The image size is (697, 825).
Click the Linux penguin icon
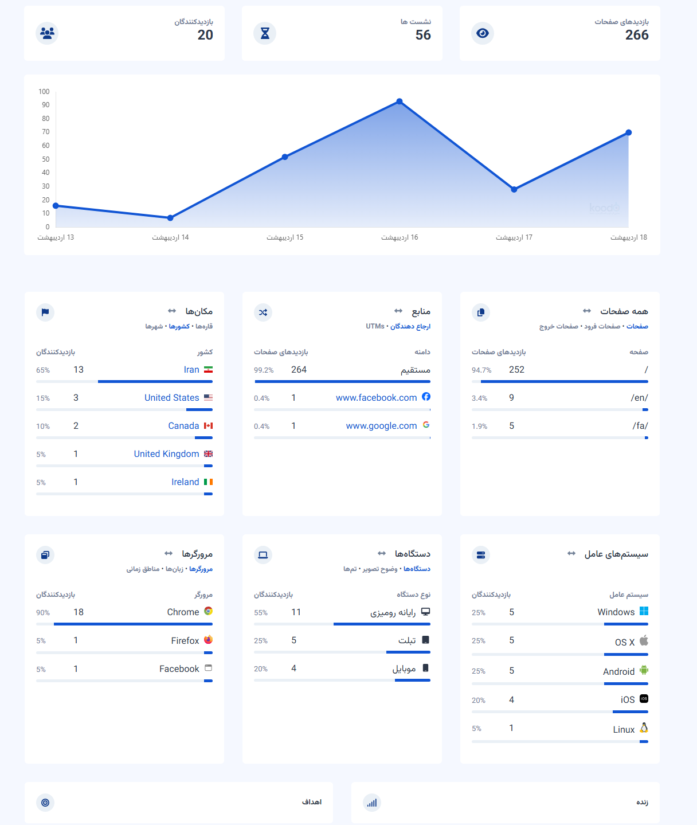click(644, 728)
